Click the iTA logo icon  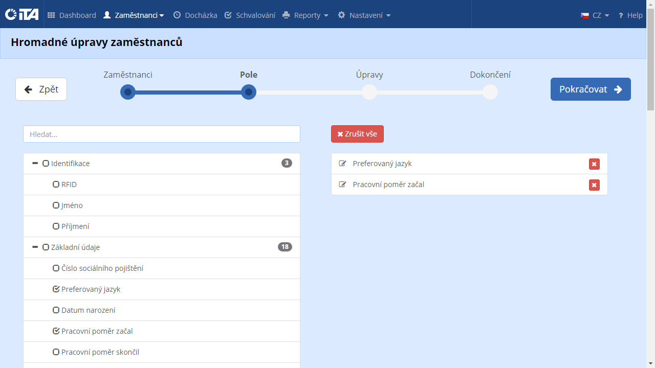point(21,14)
